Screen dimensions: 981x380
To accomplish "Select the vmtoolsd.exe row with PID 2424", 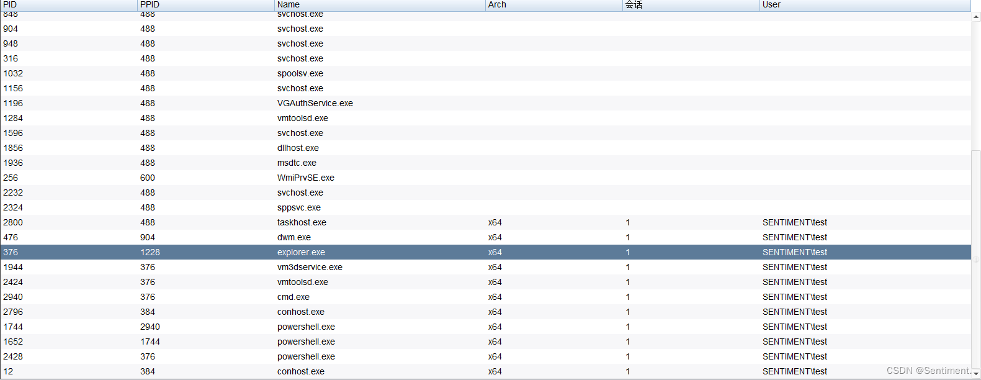I will [x=485, y=282].
